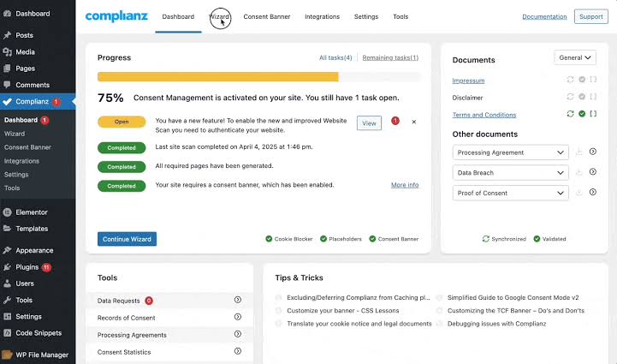This screenshot has height=364, width=617.
Task: Switch to Wizard tab
Action: click(x=220, y=16)
